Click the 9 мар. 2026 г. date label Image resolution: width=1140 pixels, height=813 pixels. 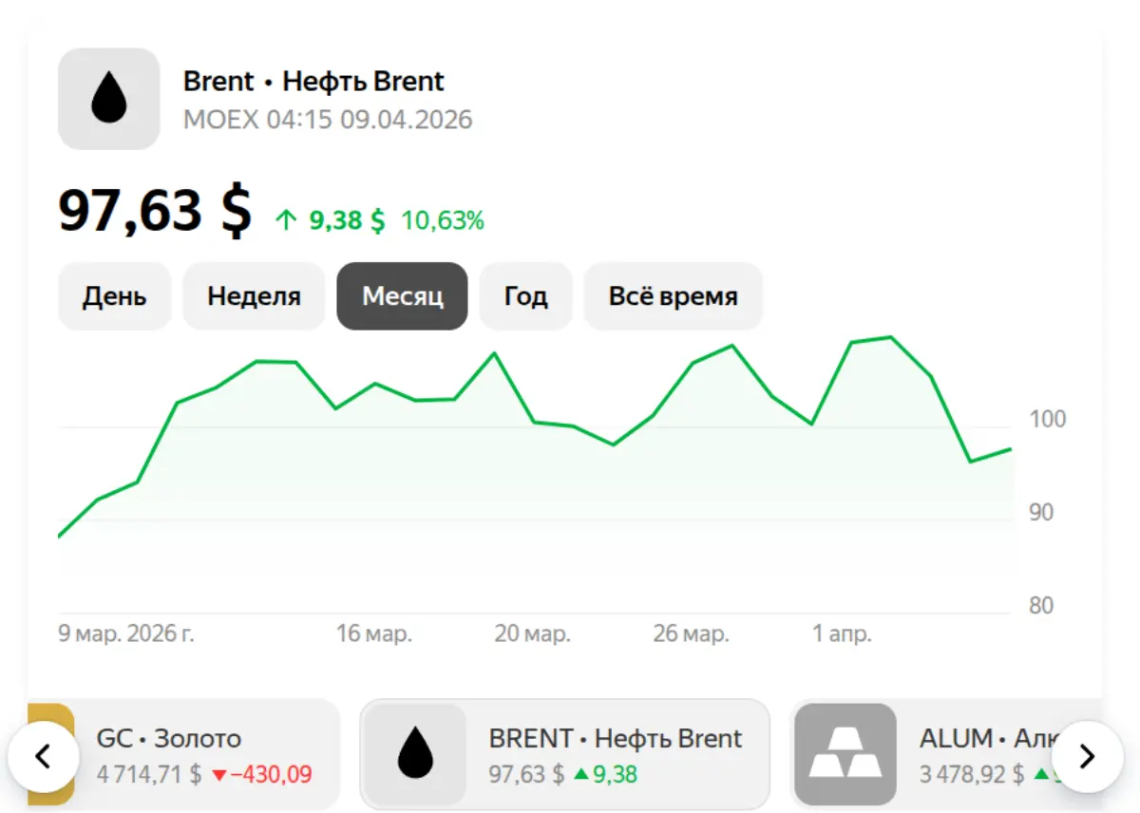126,633
